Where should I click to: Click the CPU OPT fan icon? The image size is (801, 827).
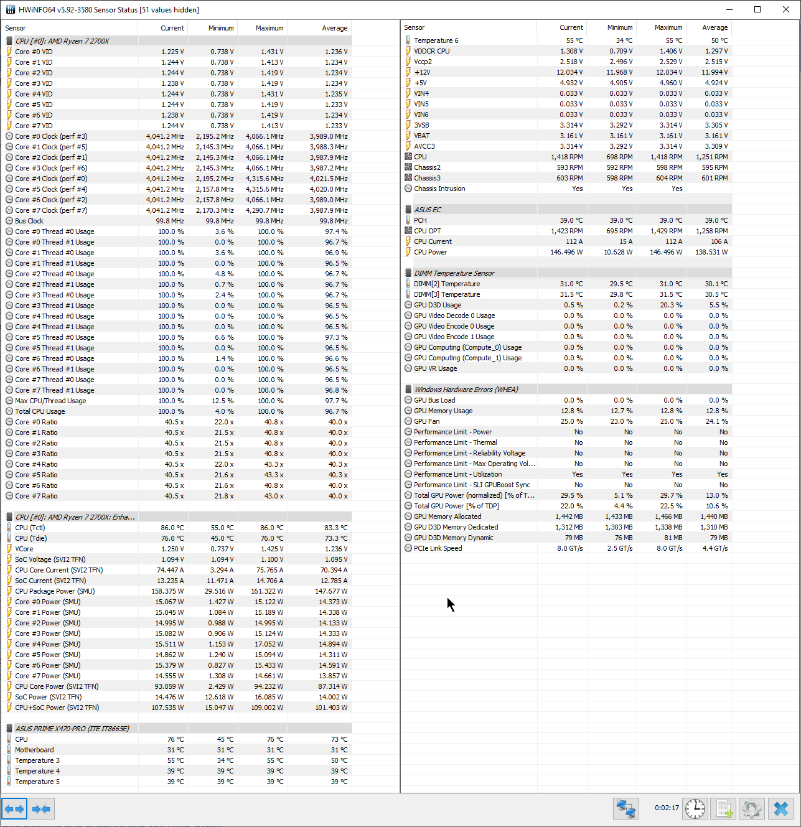(x=408, y=231)
